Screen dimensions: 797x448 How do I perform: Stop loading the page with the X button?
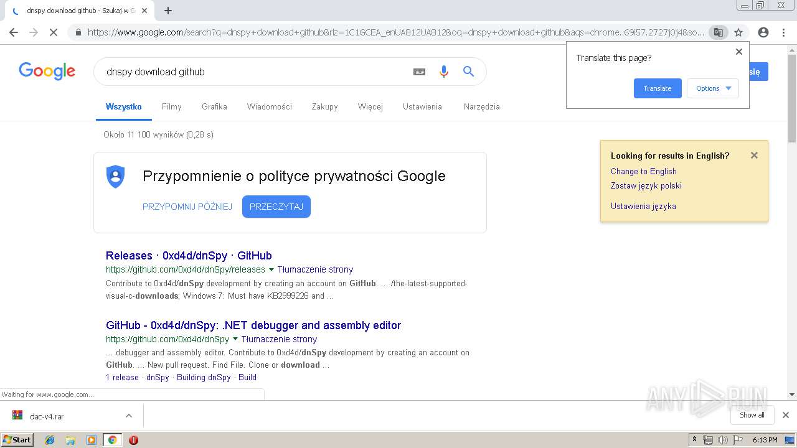[54, 32]
